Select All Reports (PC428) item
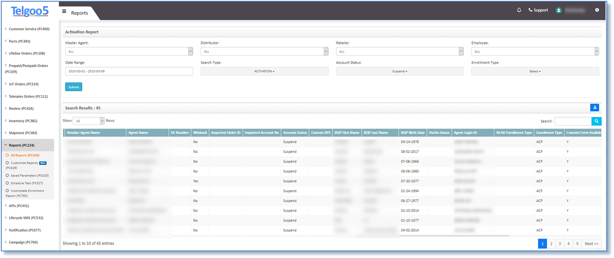The height and width of the screenshot is (258, 614). click(25, 155)
